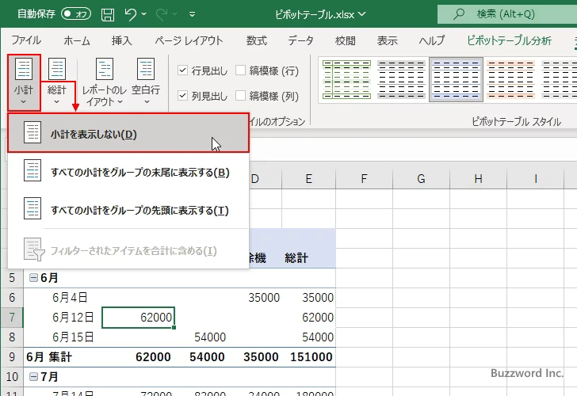Select the orange PivotTable style thumbnail
Screen dimensions: 577x396
coord(510,80)
